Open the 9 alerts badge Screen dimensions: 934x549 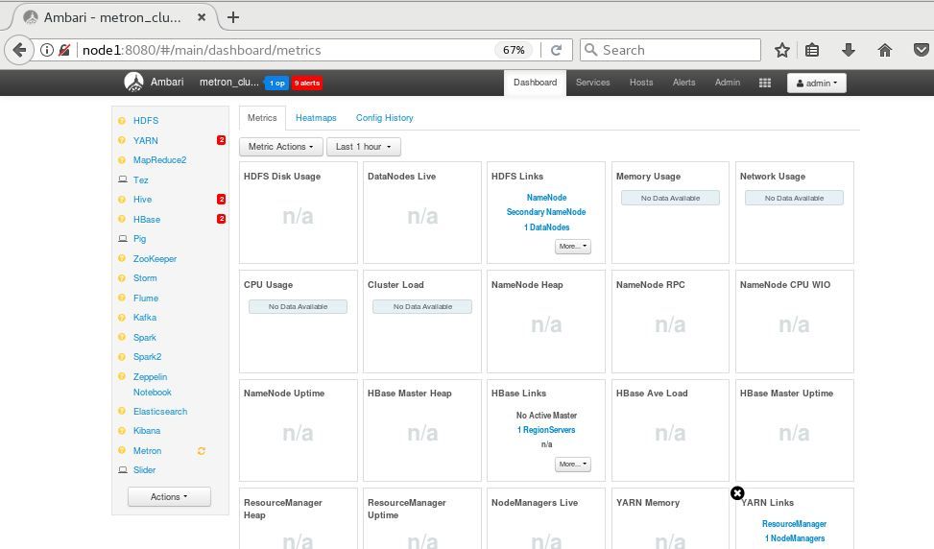pos(307,83)
